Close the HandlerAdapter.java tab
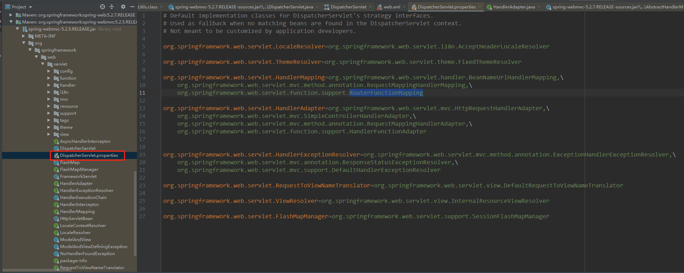Viewport: 684px width, 273px height. [539, 7]
